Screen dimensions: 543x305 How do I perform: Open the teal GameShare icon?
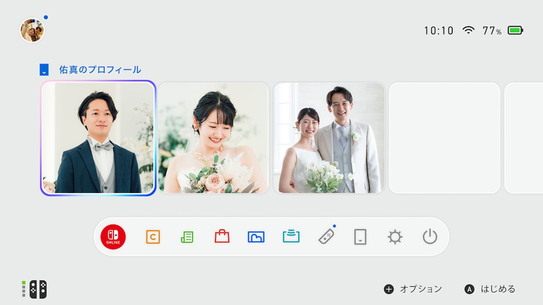[291, 236]
